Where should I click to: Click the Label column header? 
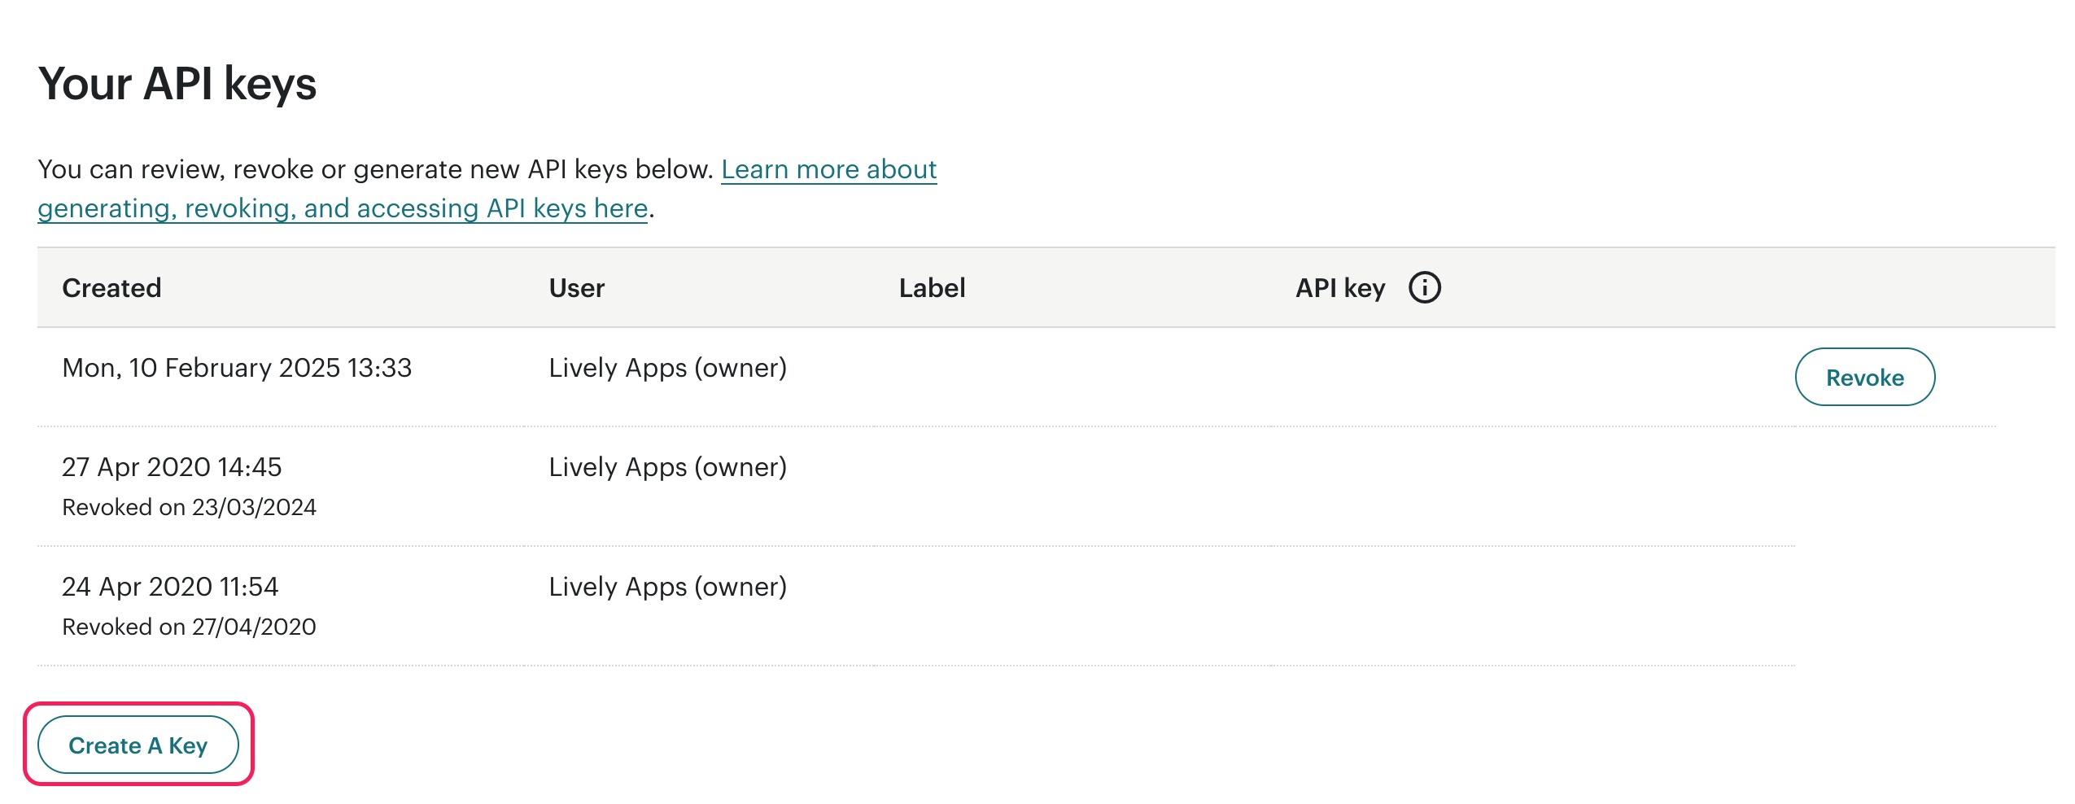932,288
